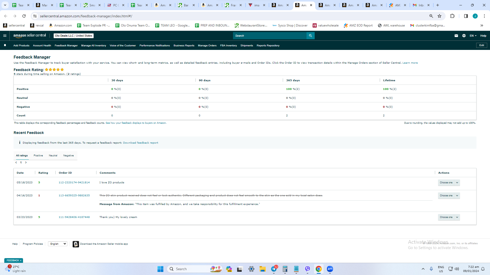
Task: Open Zoom from the taskbar
Action: point(330,269)
